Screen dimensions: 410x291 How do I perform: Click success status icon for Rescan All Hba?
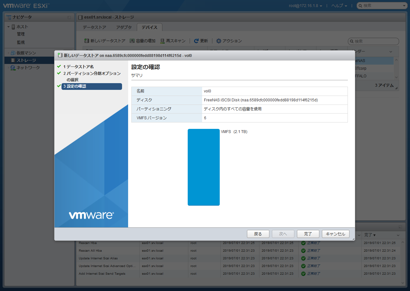click(303, 251)
